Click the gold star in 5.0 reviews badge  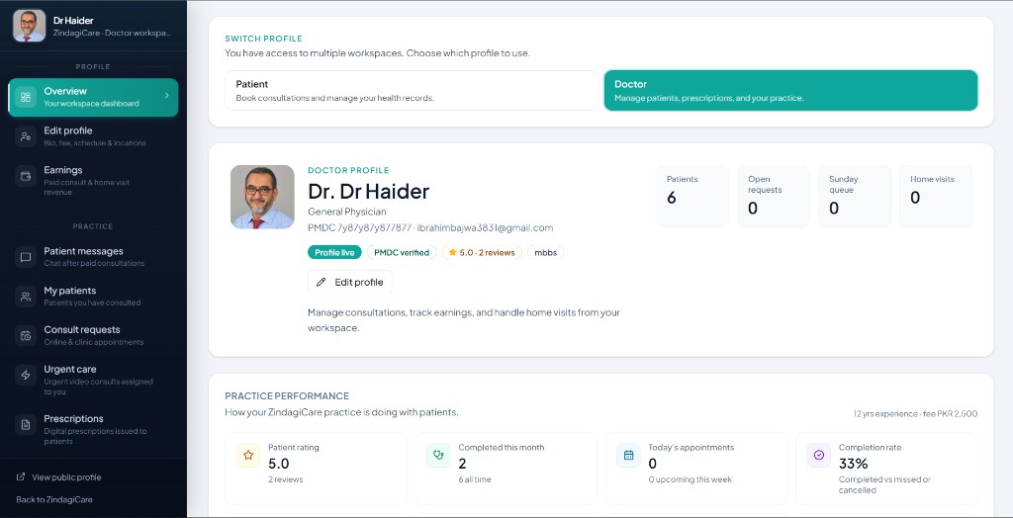[452, 252]
